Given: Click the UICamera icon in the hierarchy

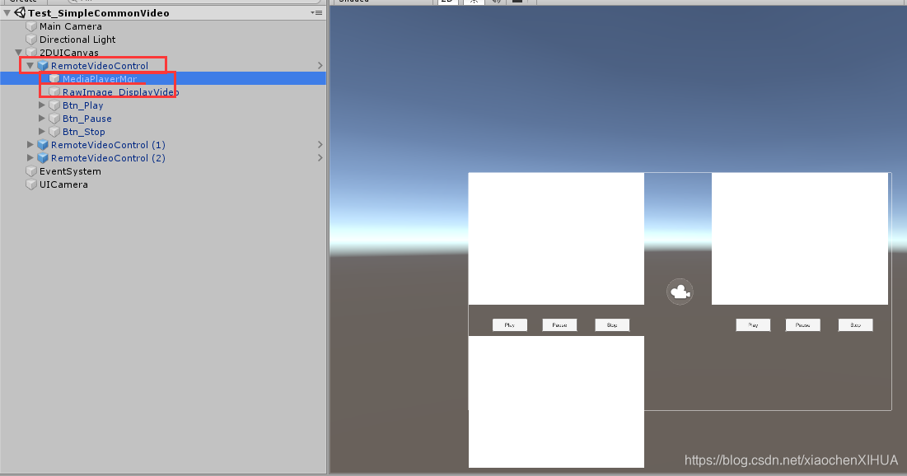Looking at the screenshot, I should click(x=31, y=184).
